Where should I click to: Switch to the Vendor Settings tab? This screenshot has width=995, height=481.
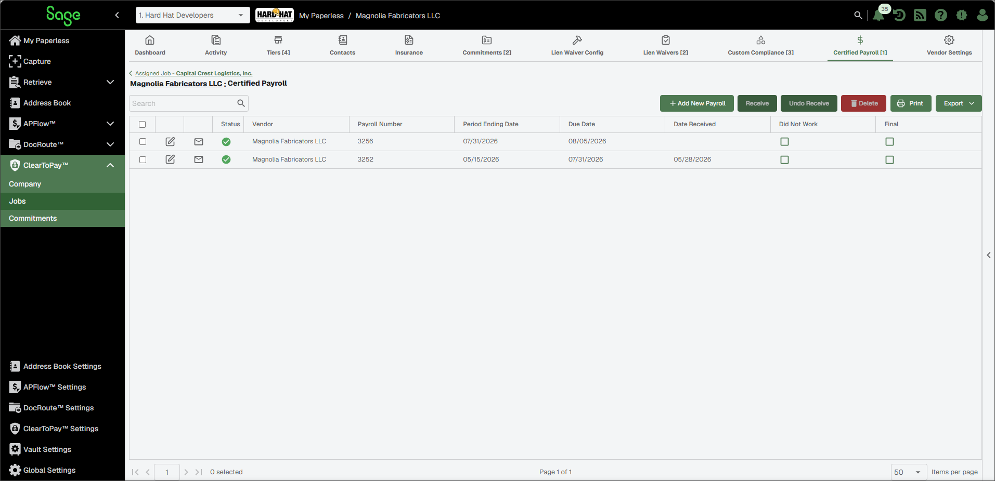(x=949, y=46)
